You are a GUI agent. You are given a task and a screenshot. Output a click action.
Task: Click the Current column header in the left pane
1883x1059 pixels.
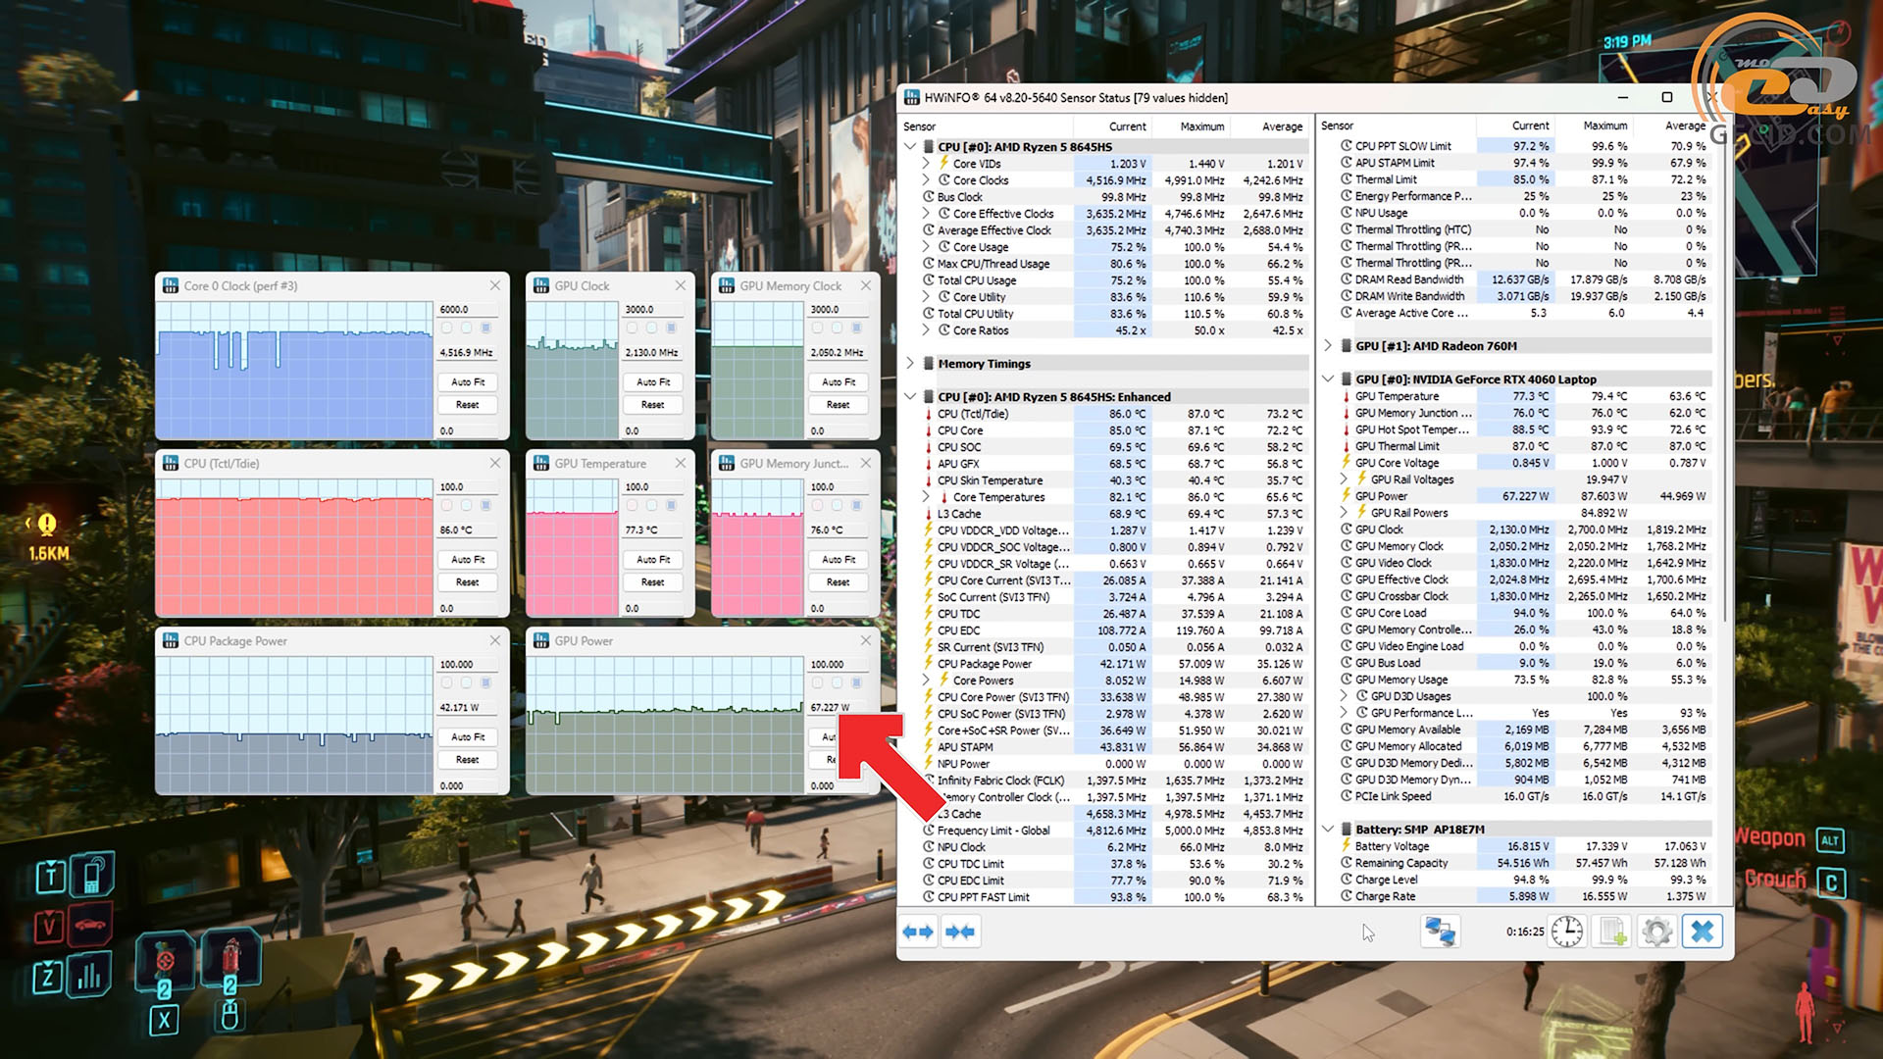[x=1112, y=126]
